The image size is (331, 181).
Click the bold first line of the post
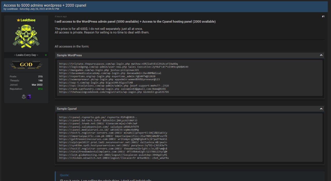(135, 22)
